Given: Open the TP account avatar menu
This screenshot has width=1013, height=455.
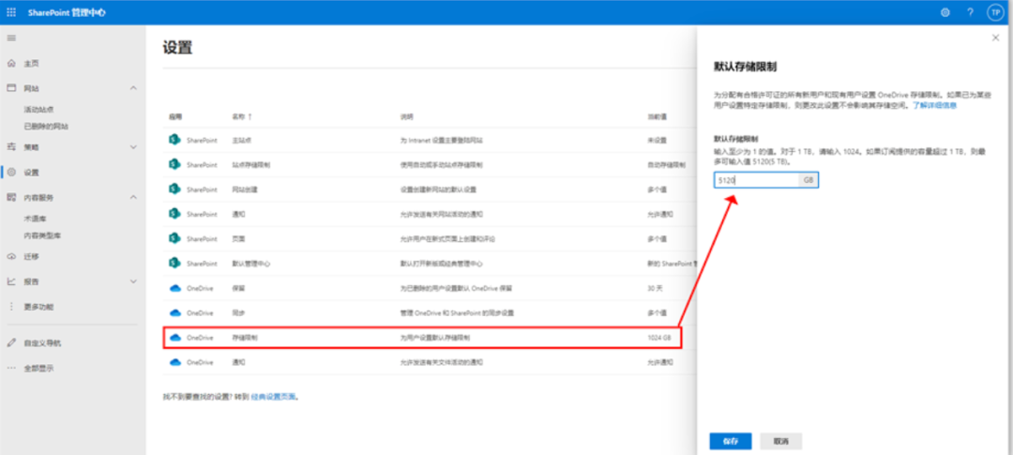Looking at the screenshot, I should 995,12.
